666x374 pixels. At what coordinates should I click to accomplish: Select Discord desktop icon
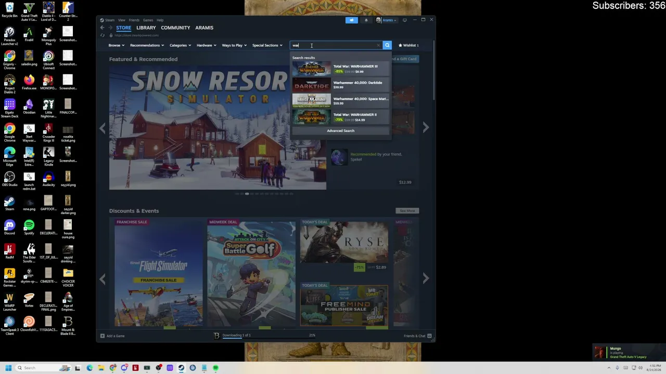click(9, 228)
